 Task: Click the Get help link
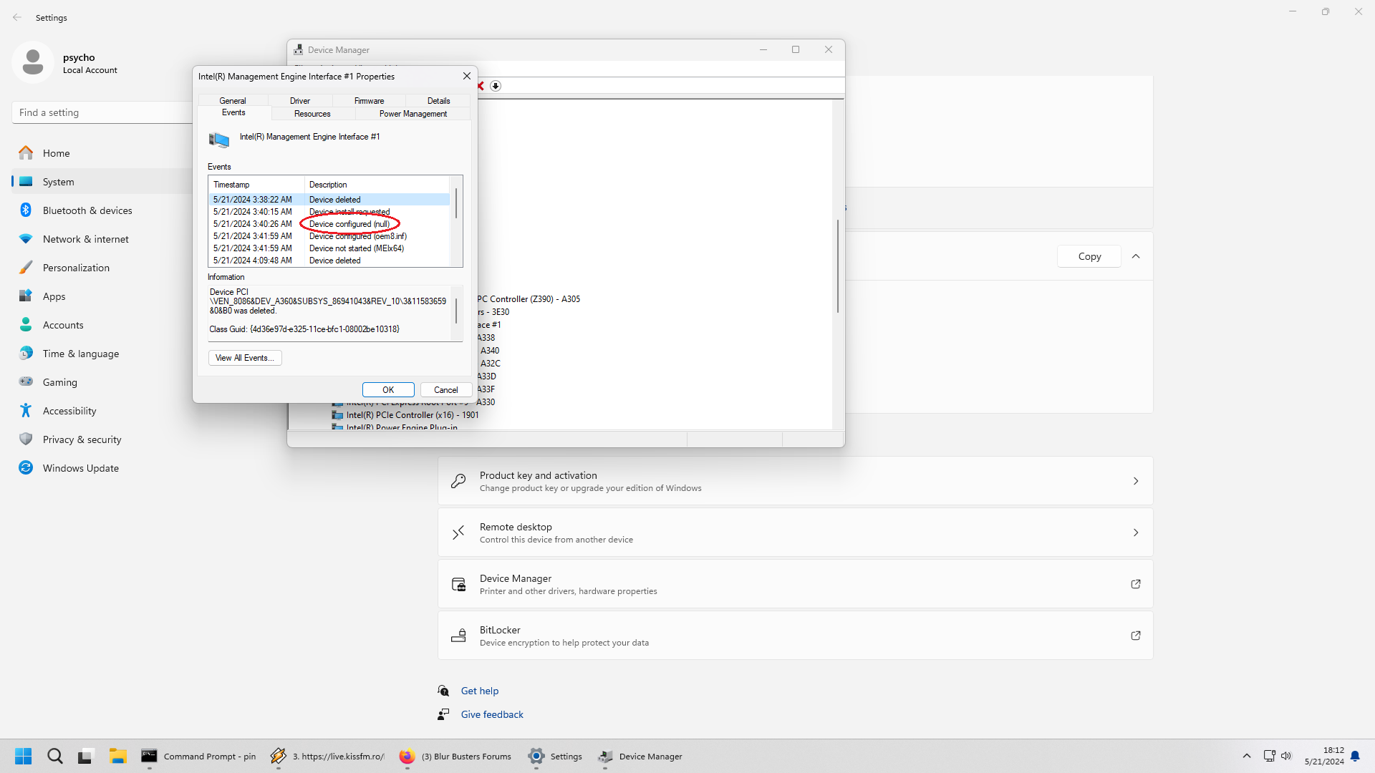479,691
